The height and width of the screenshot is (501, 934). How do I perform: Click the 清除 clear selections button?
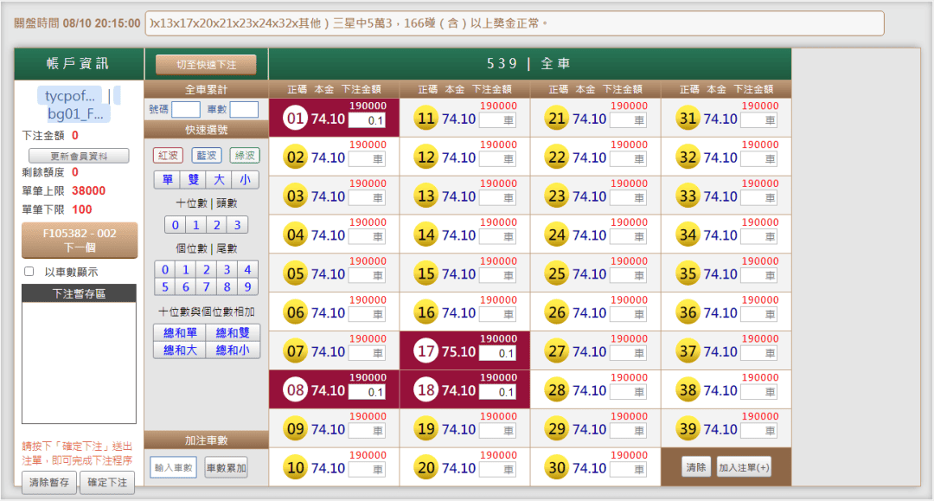click(695, 467)
